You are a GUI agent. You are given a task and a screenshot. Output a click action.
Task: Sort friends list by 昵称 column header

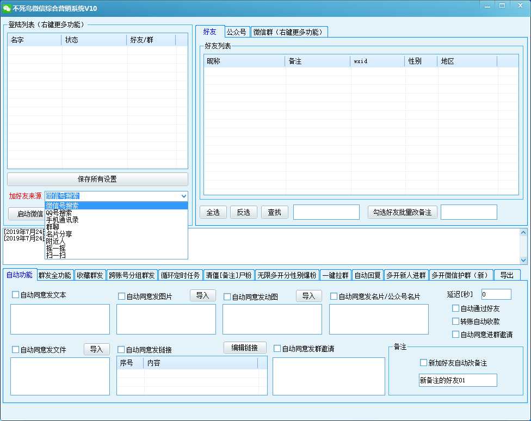tap(244, 61)
